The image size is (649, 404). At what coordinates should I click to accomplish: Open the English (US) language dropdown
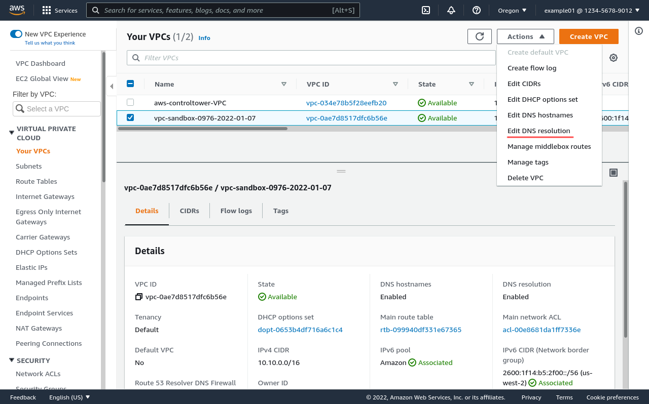click(69, 397)
